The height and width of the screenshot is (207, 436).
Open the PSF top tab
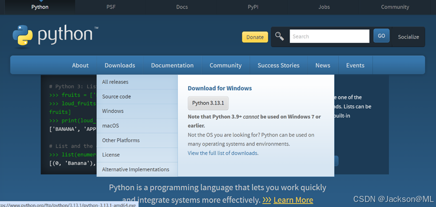[111, 7]
